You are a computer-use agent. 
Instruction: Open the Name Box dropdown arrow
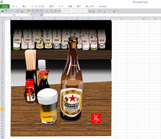click(29, 15)
